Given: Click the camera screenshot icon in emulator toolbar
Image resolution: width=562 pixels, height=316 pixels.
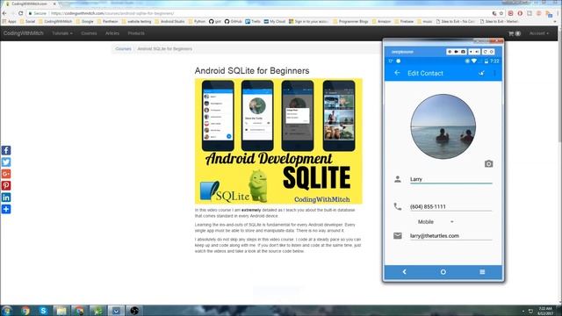Looking at the screenshot, I should (463, 52).
